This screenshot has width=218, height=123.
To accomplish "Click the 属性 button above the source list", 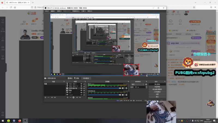I will point(70,78).
